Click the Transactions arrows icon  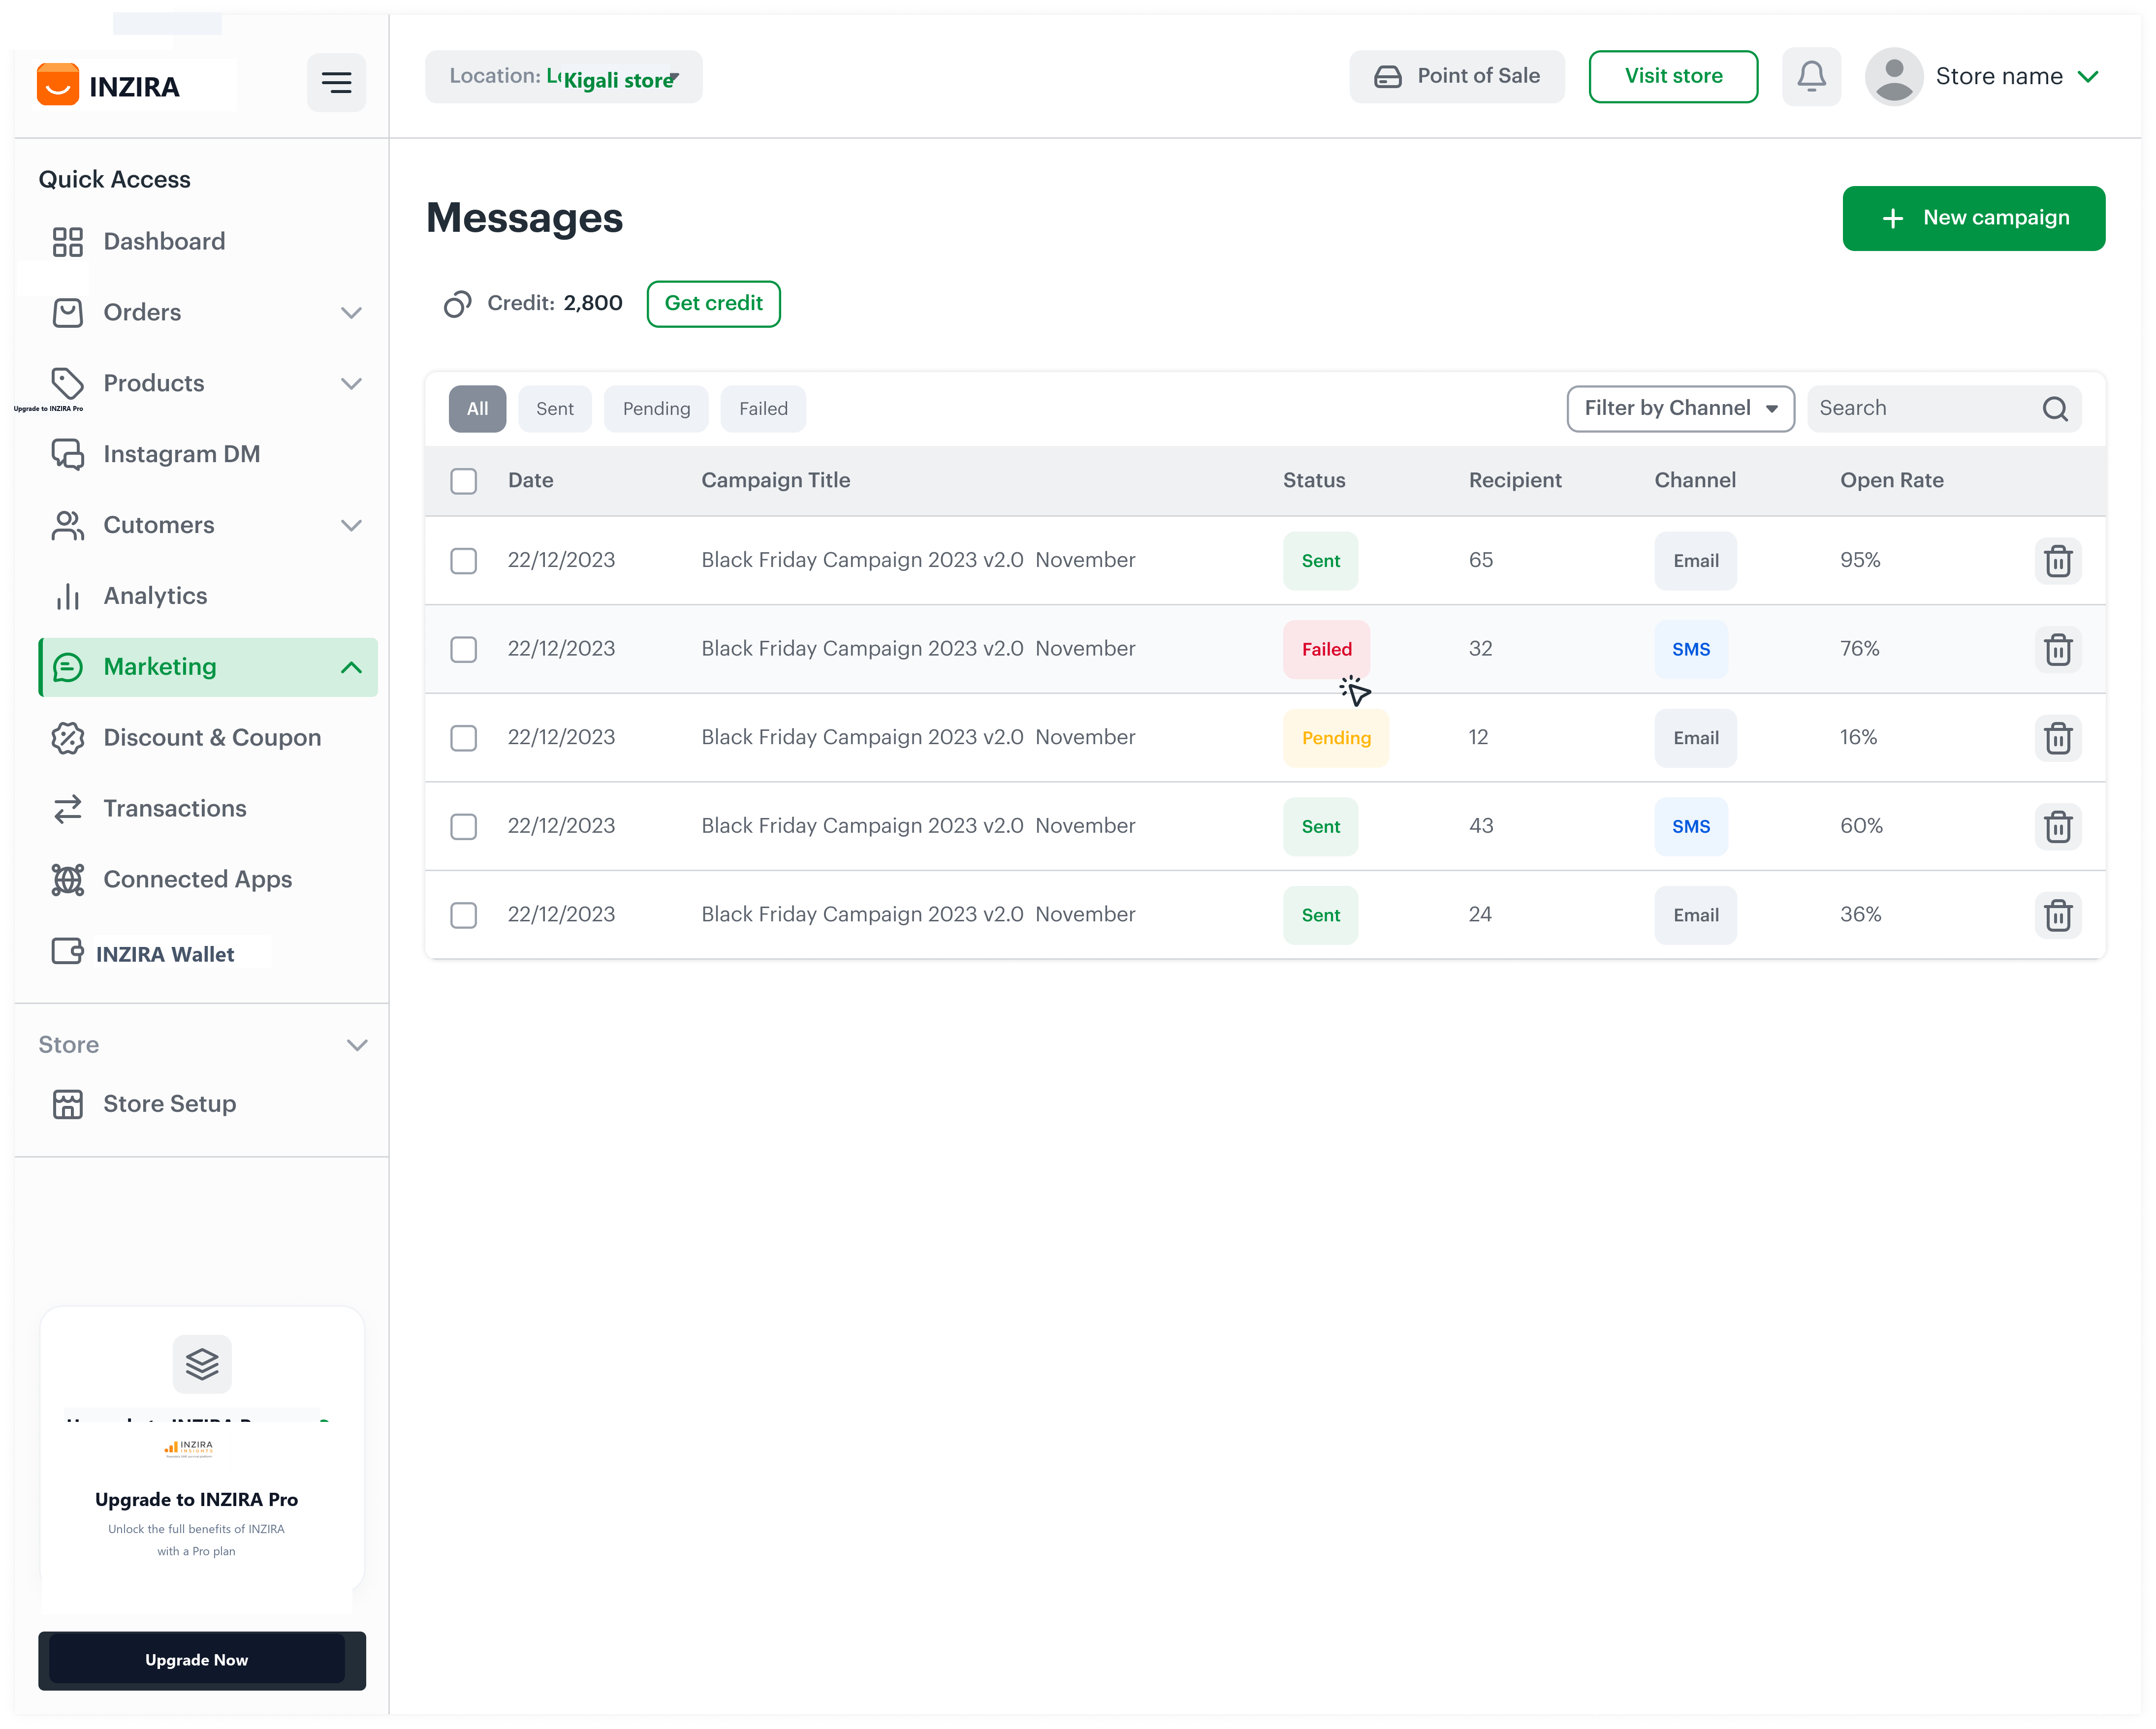67,809
